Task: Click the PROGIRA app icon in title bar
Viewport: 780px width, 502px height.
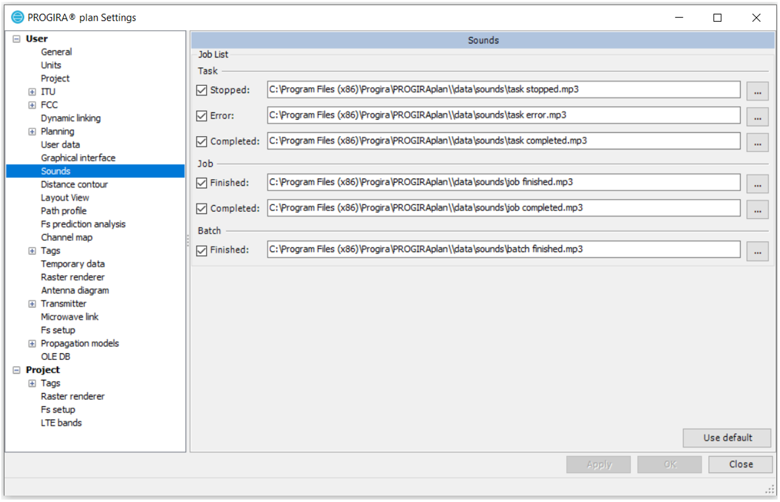Action: pos(18,18)
